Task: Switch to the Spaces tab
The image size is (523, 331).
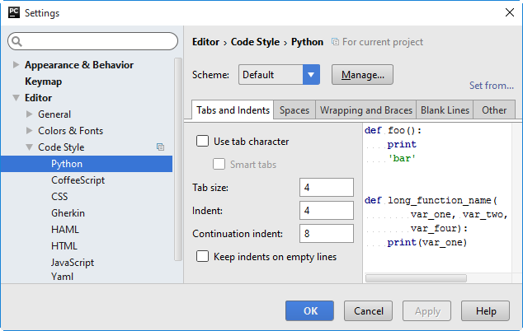Action: click(294, 110)
